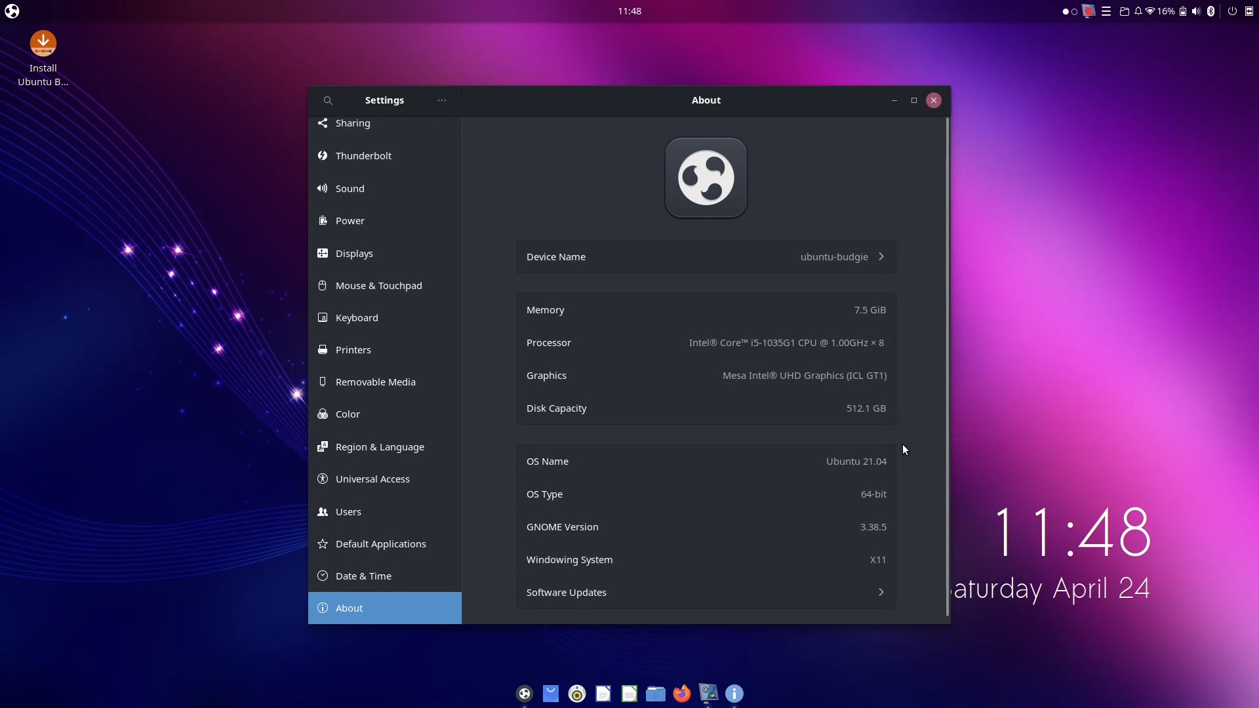
Task: Click the blue info icon in dock
Action: click(x=734, y=694)
